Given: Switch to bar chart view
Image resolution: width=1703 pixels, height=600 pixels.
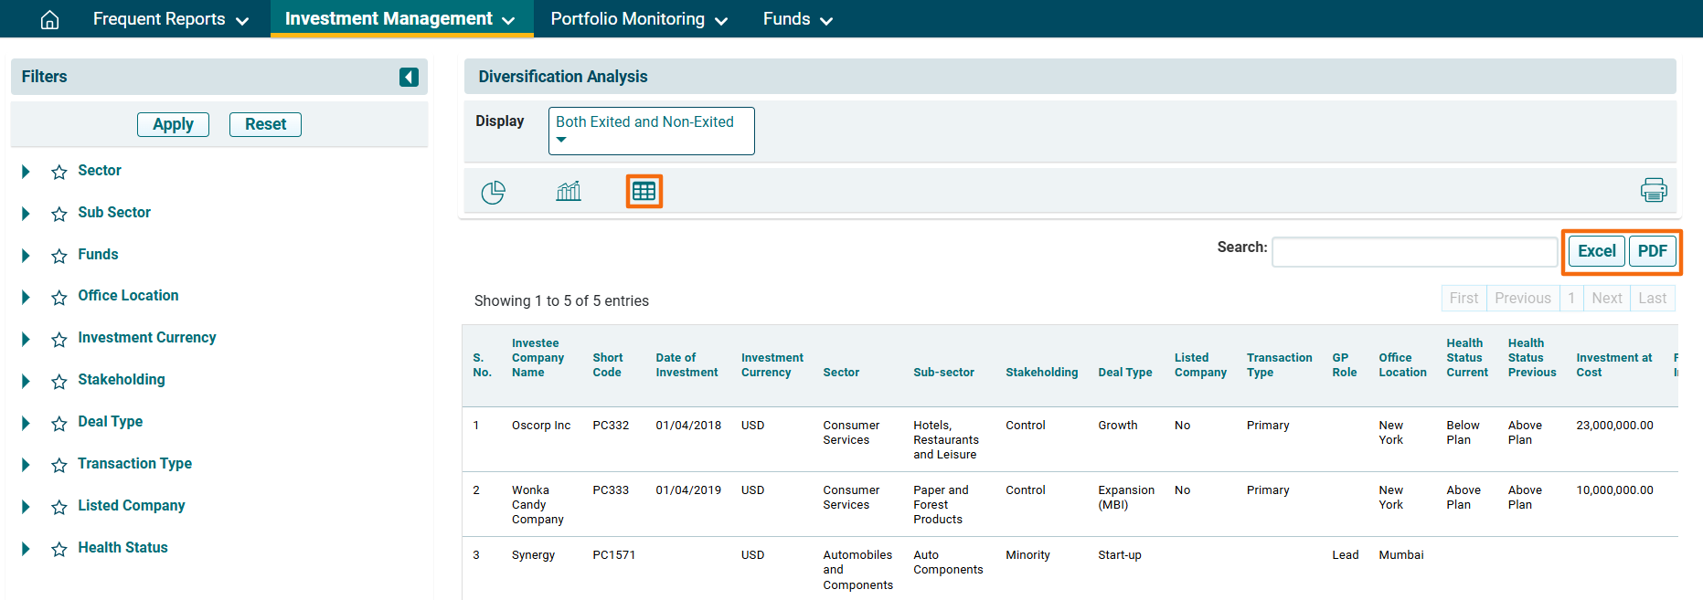Looking at the screenshot, I should point(569,192).
